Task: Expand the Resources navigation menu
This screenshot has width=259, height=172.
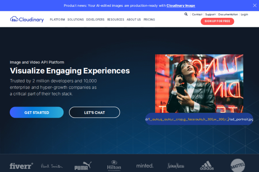Action: (116, 19)
